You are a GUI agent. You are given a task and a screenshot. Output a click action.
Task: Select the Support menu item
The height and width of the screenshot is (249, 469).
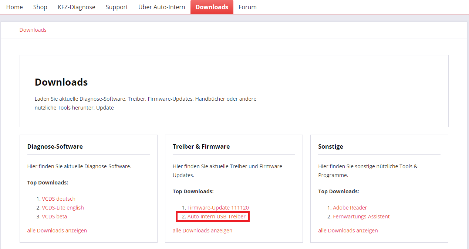117,7
